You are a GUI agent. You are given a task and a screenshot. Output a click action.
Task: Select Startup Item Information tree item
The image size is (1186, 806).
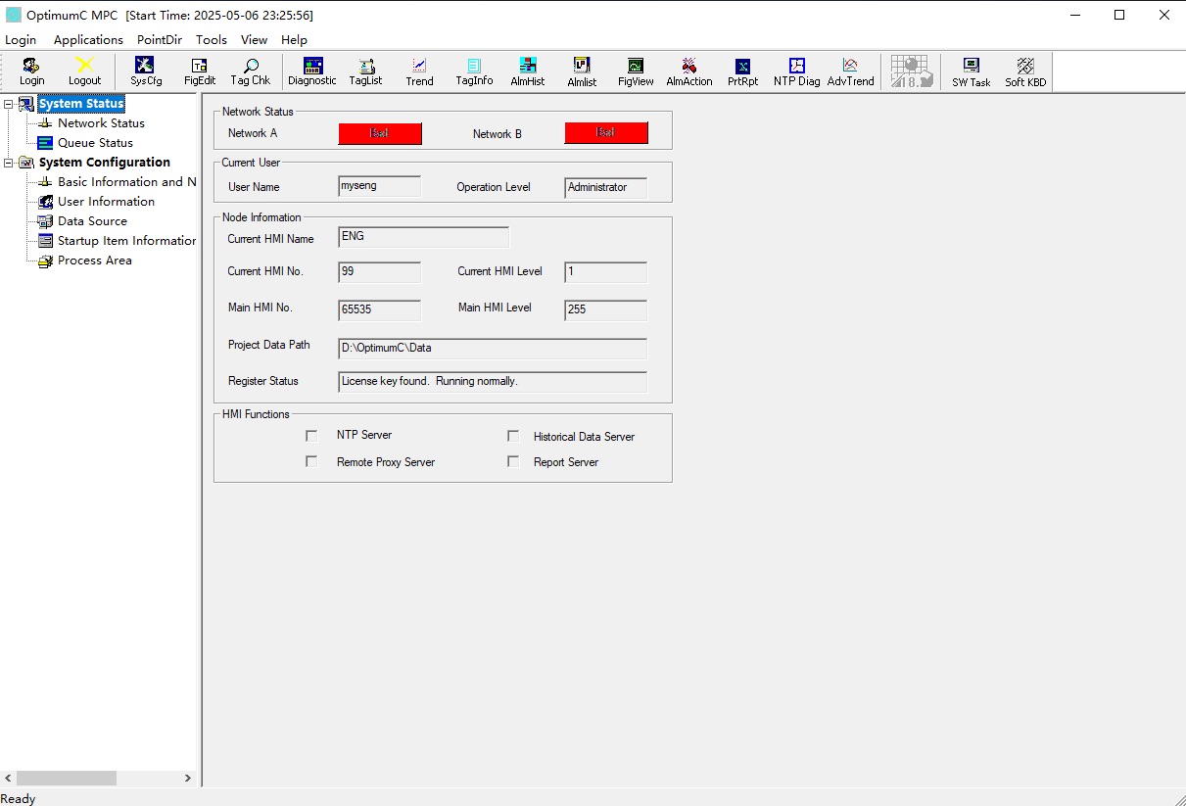click(126, 241)
